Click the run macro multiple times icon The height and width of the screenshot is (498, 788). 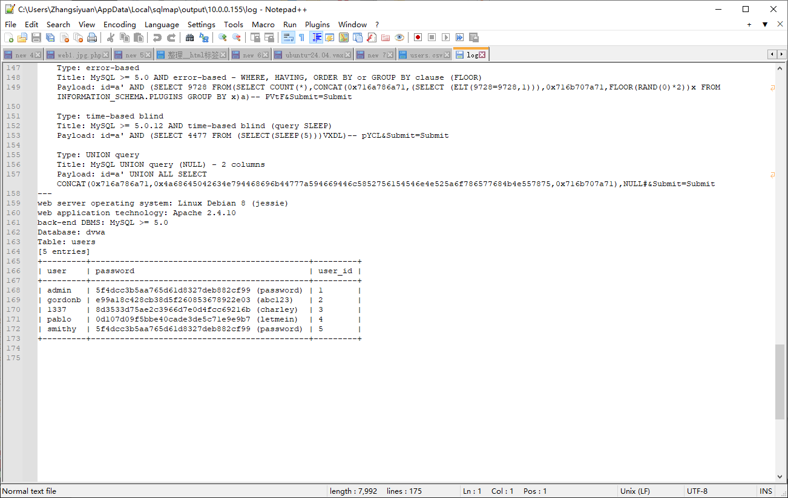460,37
